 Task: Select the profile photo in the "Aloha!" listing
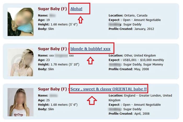click(21, 21)
